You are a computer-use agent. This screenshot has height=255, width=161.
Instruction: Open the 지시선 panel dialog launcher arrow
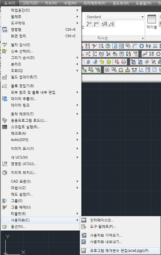pos(143,38)
